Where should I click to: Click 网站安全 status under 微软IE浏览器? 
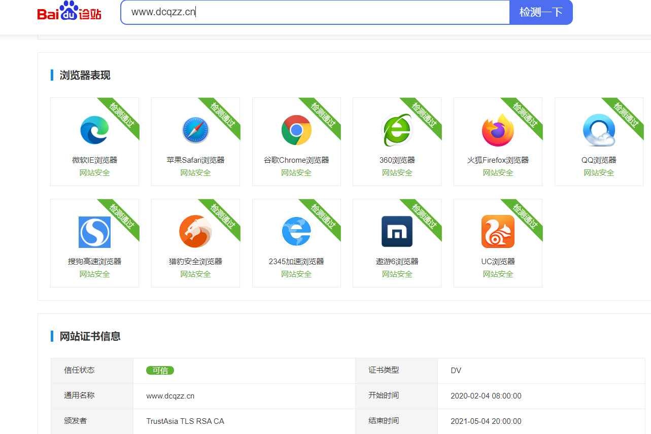click(94, 173)
